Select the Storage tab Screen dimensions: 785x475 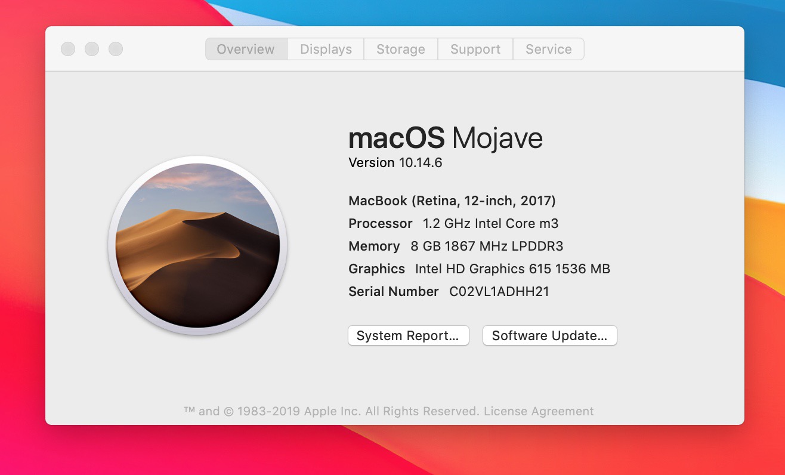point(400,49)
